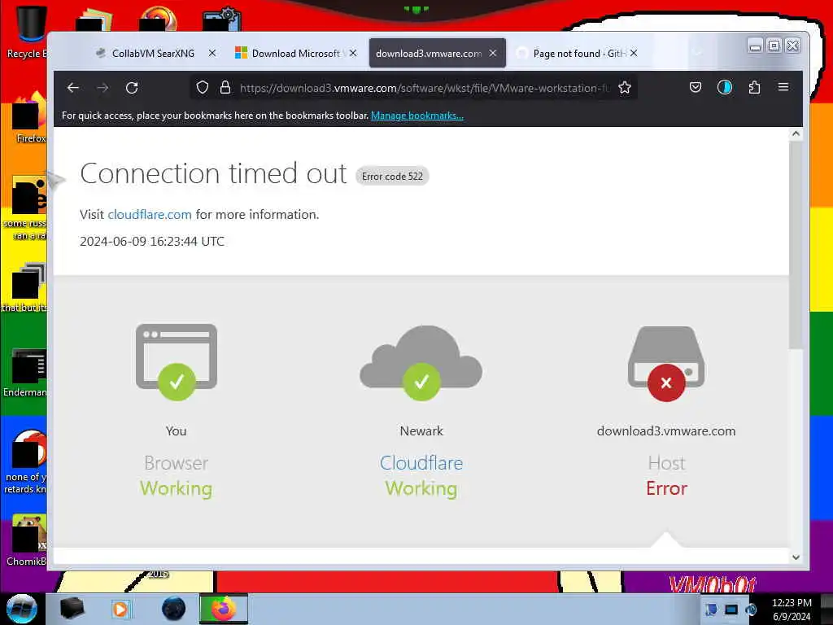Click the page scrollbar up arrow
The width and height of the screenshot is (833, 625).
796,134
